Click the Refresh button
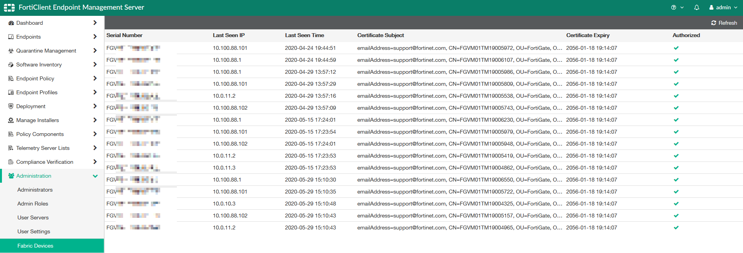Screen dimensions: 743x253 click(724, 23)
